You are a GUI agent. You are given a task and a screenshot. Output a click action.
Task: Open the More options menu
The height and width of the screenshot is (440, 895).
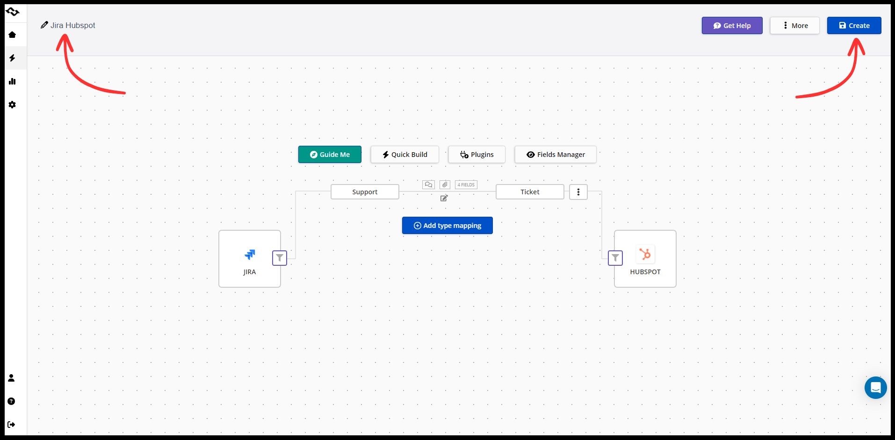(x=794, y=26)
